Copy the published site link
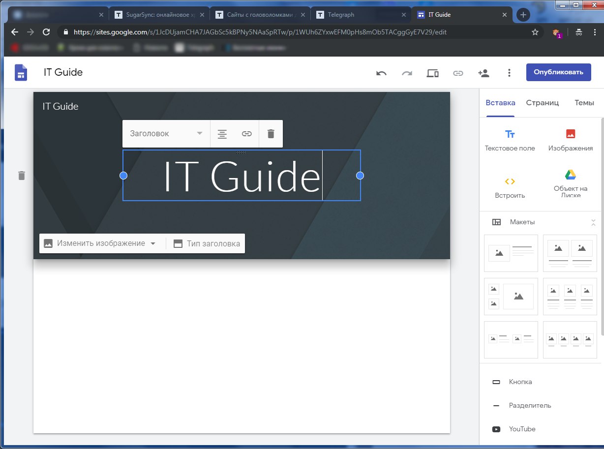Image resolution: width=604 pixels, height=449 pixels. tap(458, 73)
